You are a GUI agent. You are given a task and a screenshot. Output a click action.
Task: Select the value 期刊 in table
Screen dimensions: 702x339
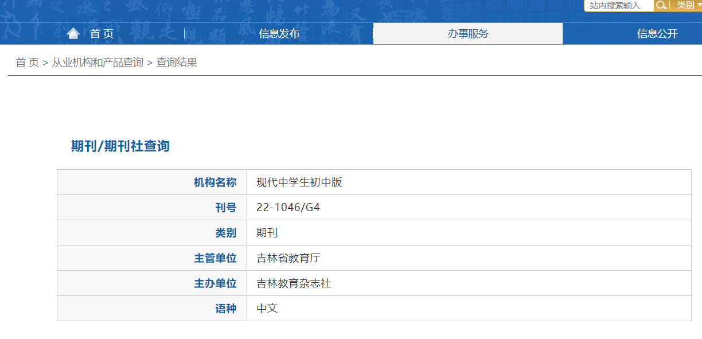(267, 233)
